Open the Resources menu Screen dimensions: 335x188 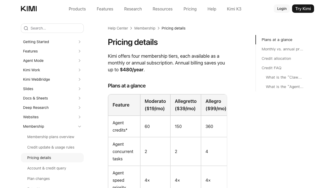(x=163, y=9)
